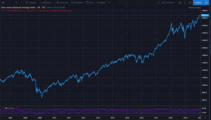
Task: Open Financials from the toolbar
Action: (x=62, y=2)
